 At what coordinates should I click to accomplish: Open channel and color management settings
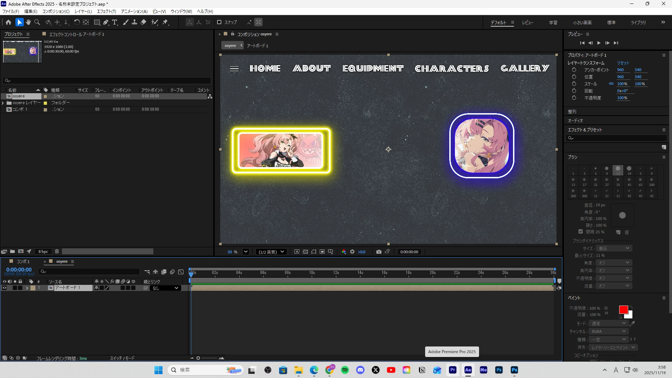(344, 252)
